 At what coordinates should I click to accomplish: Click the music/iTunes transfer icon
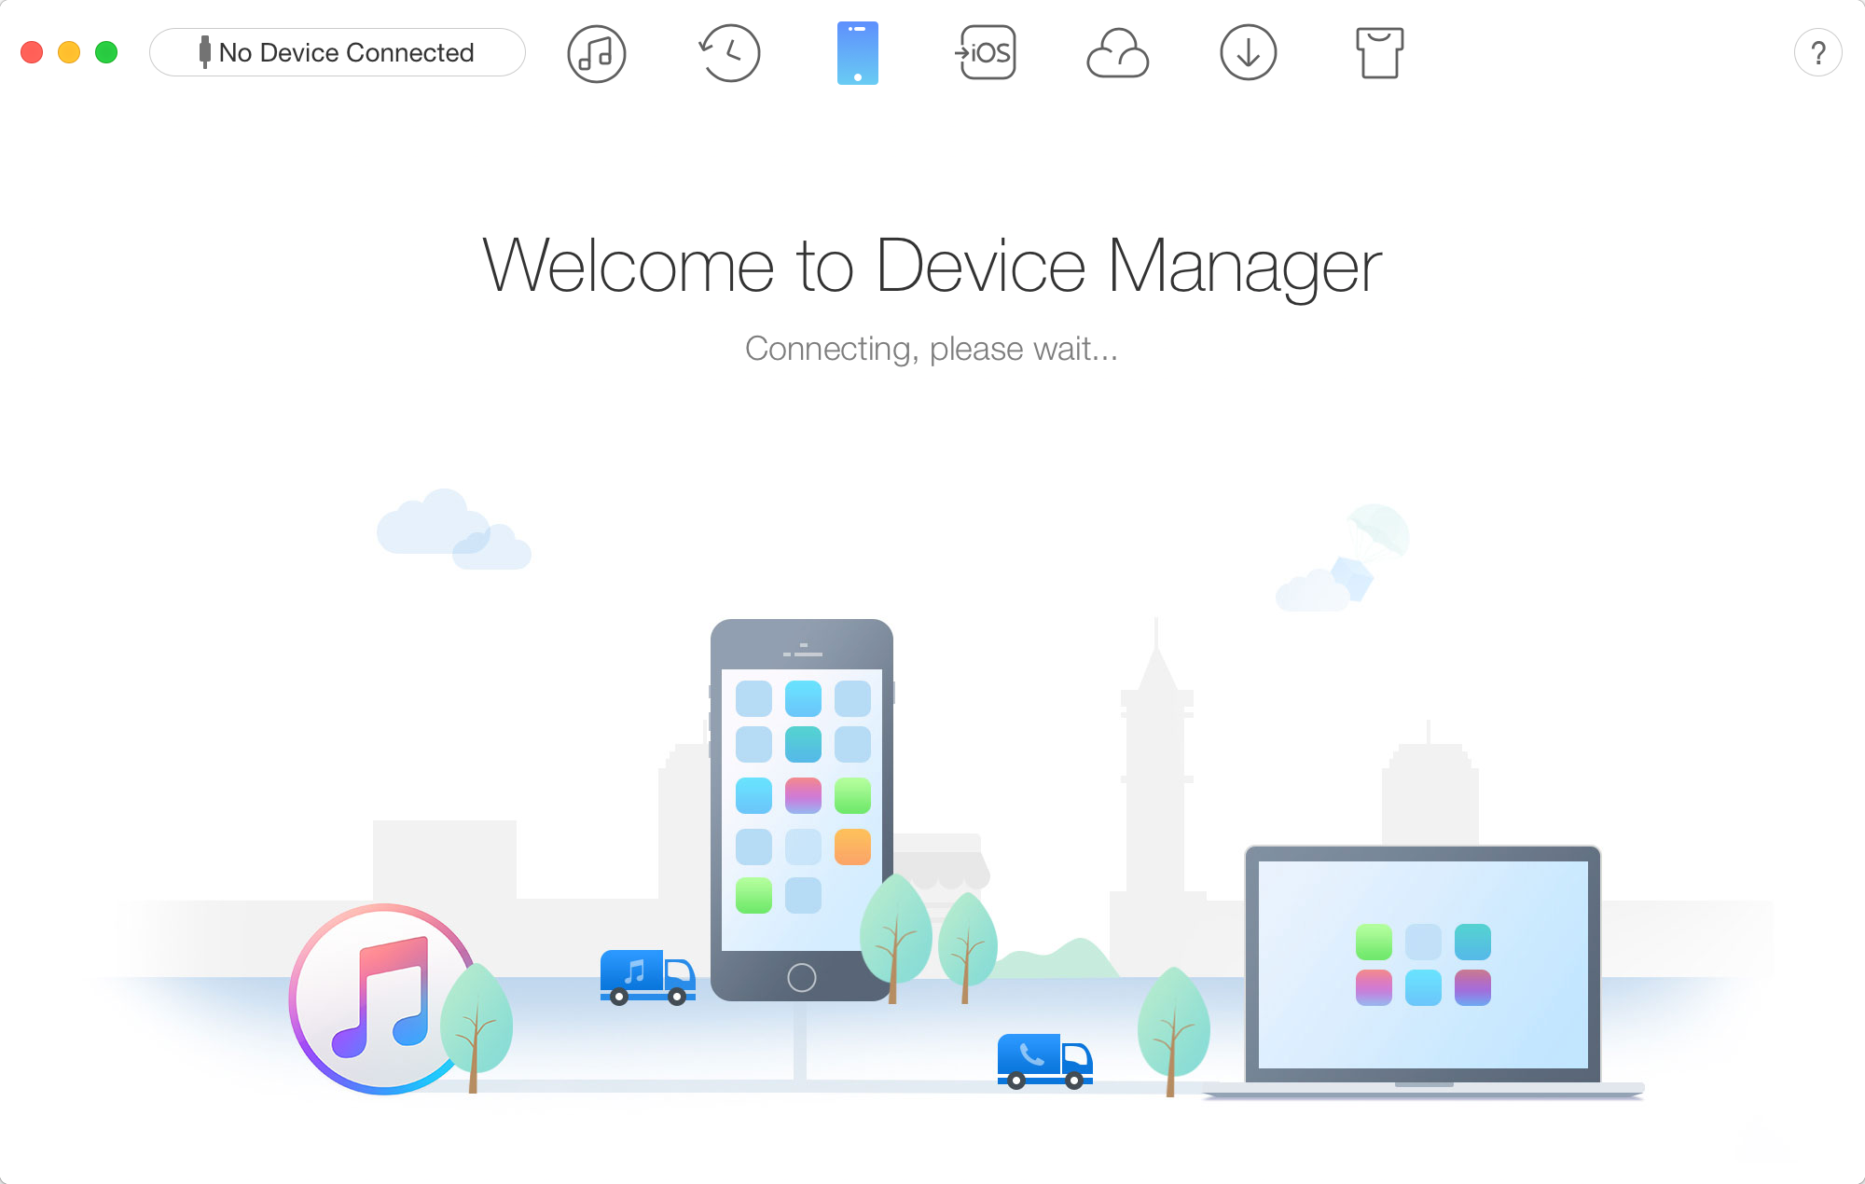(x=594, y=53)
